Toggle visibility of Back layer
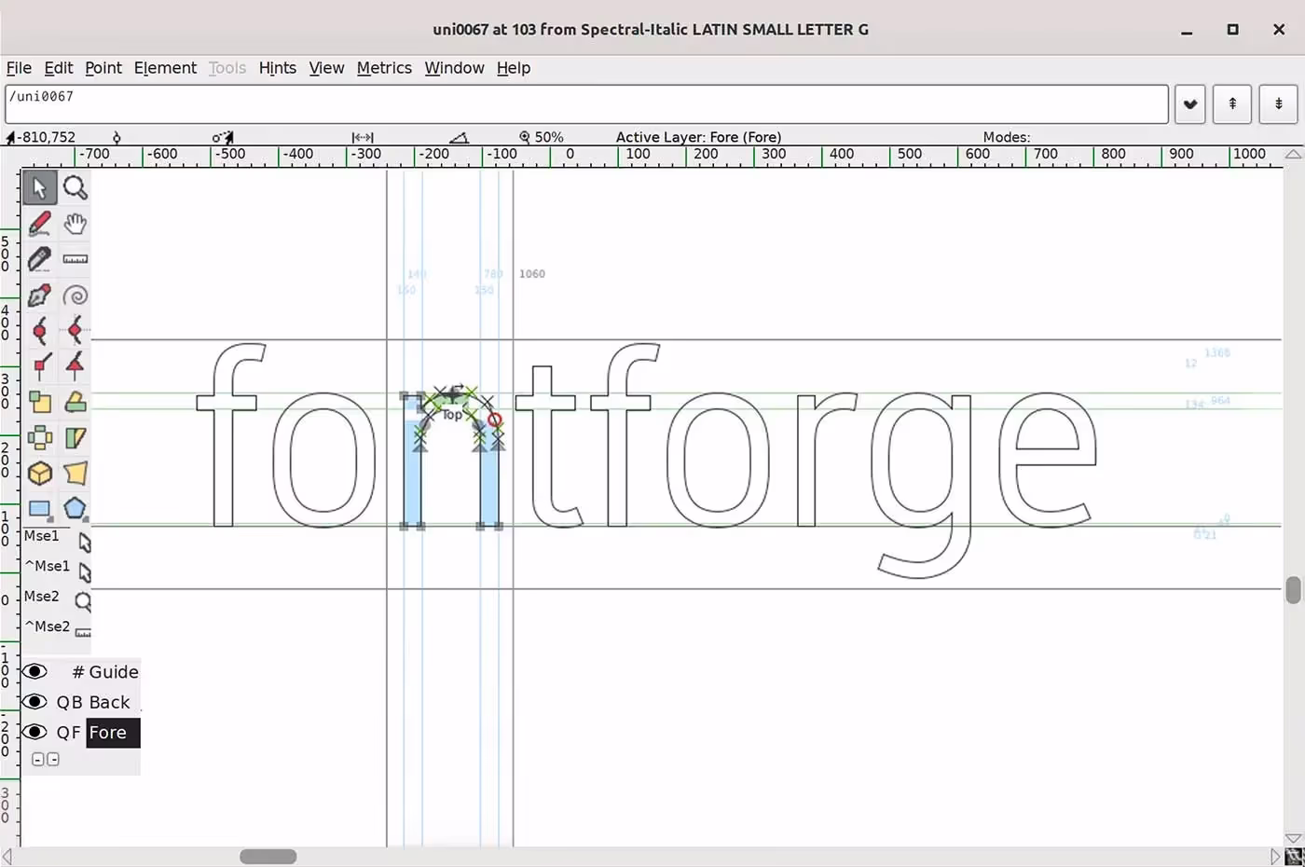1305x867 pixels. click(35, 702)
